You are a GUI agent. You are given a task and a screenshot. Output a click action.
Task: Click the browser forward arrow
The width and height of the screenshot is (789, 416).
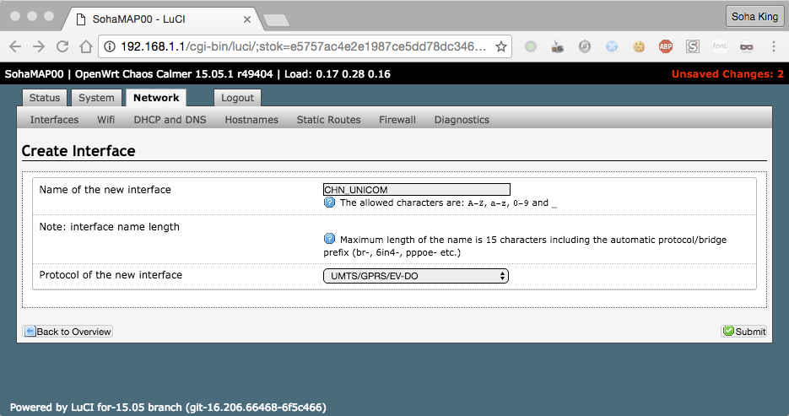pyautogui.click(x=39, y=46)
